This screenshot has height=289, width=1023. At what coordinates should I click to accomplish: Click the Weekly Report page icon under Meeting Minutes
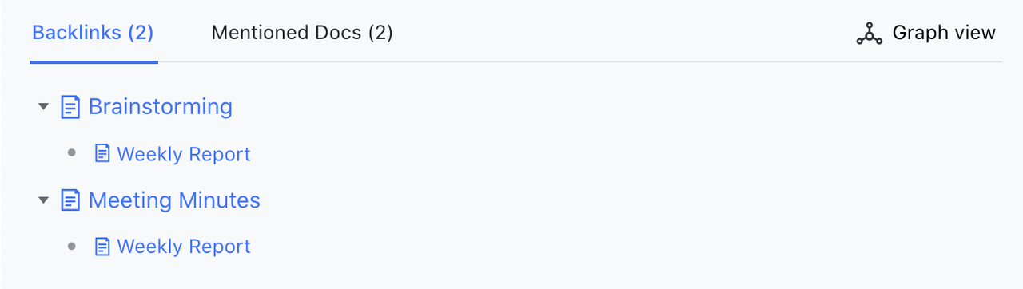click(102, 247)
